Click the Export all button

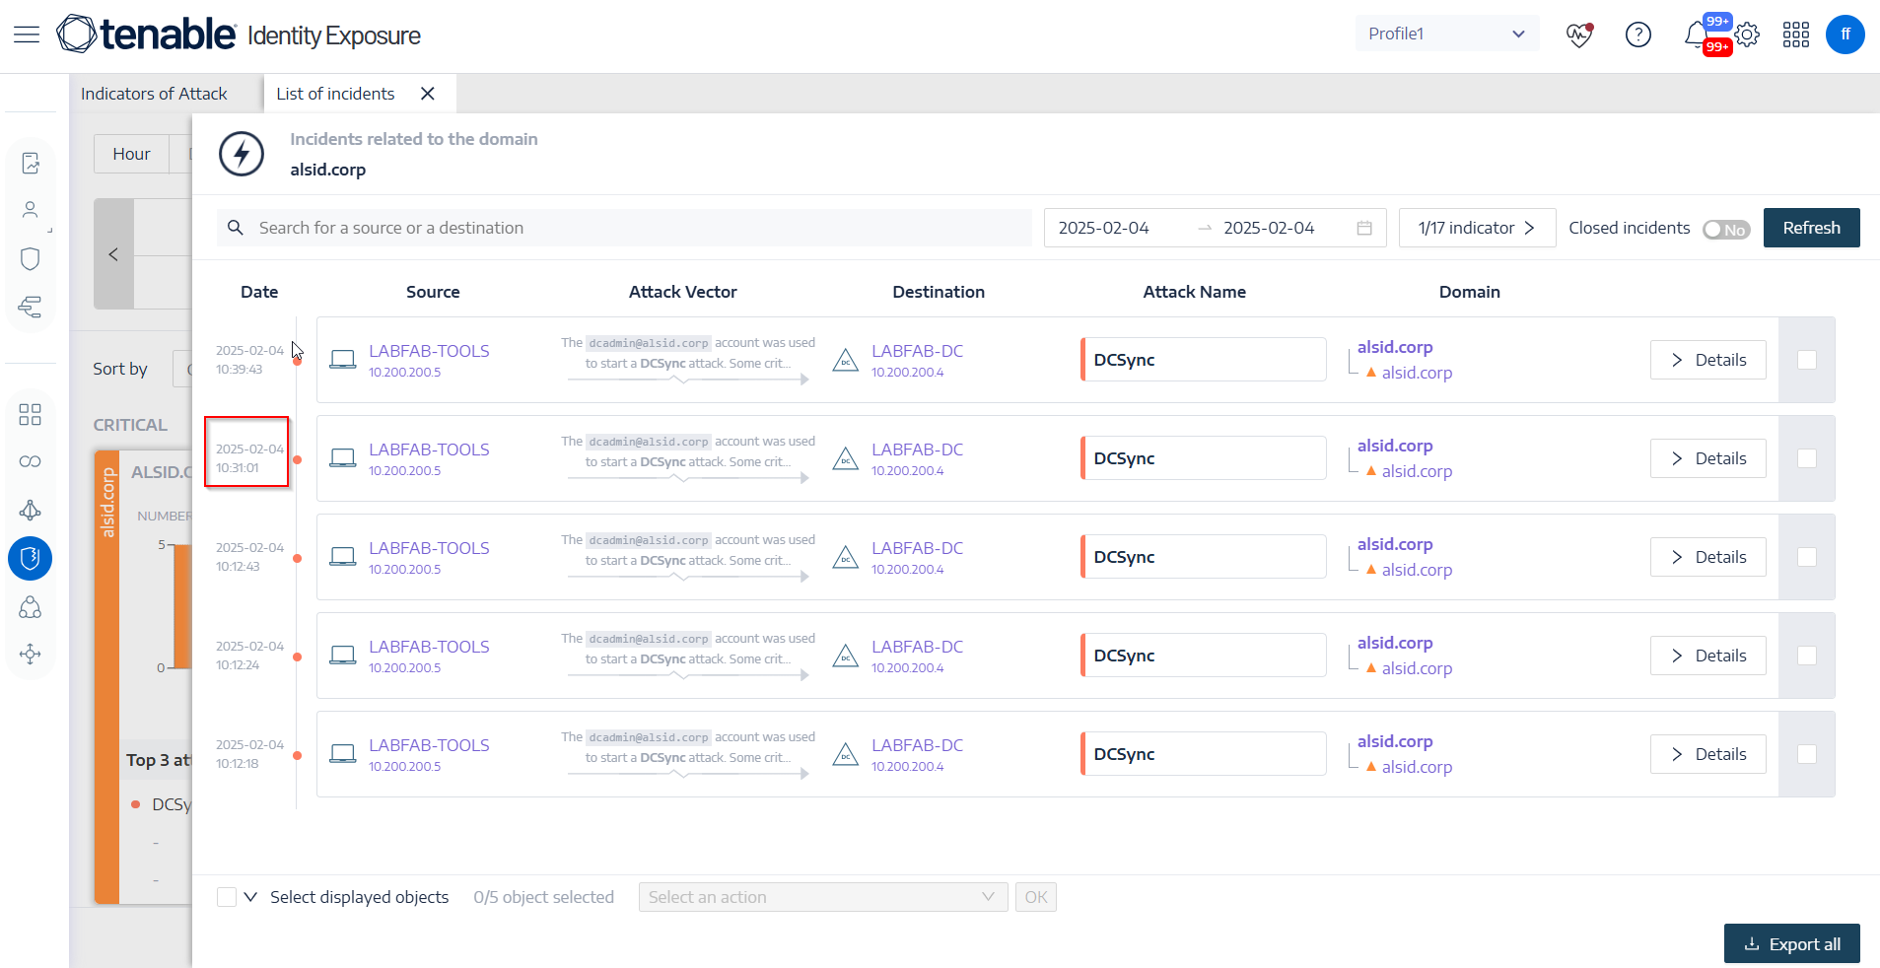pyautogui.click(x=1791, y=943)
